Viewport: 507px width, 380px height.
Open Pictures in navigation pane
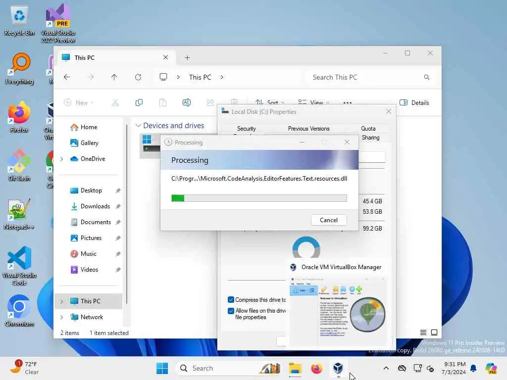[86, 238]
